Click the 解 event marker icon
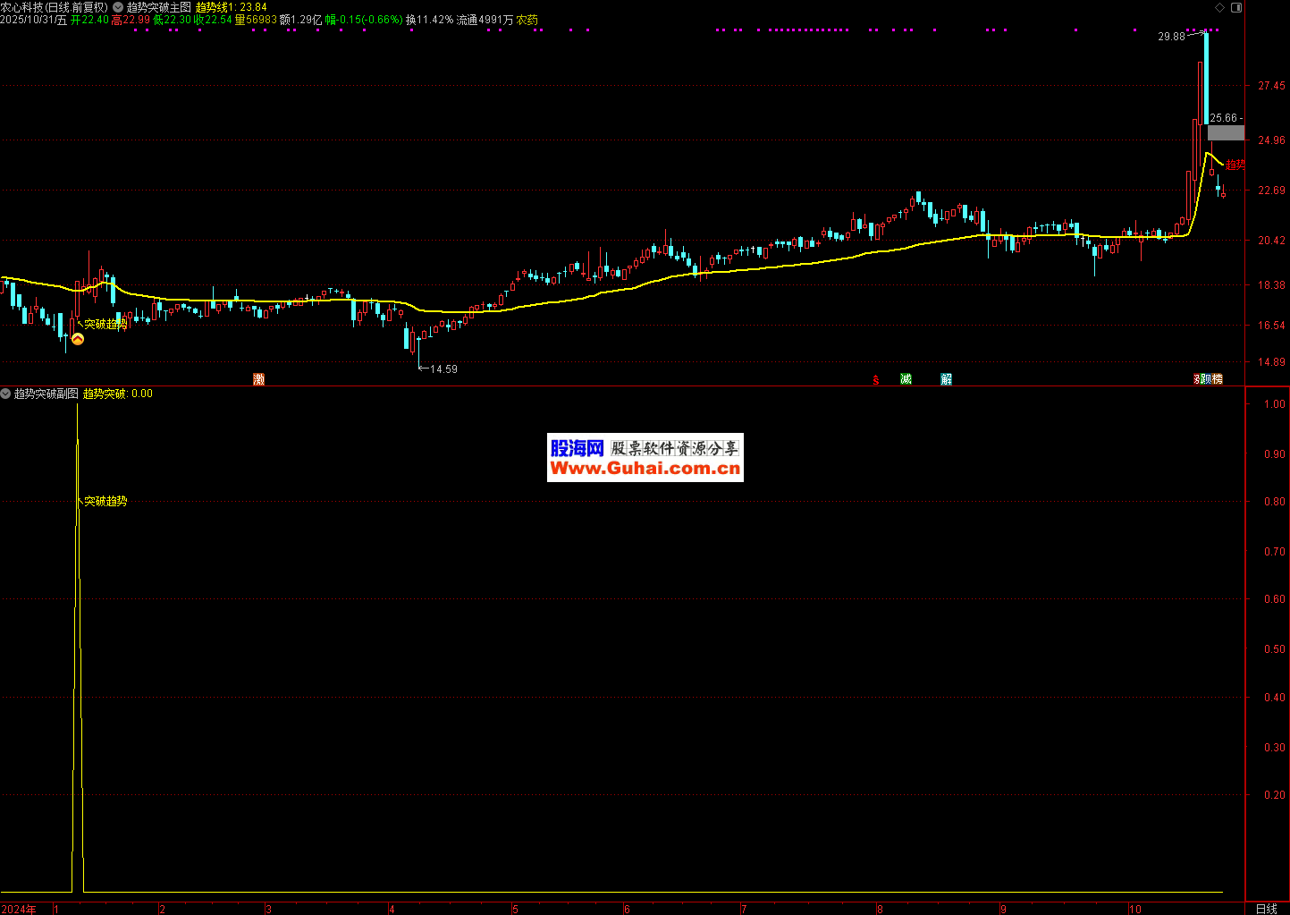This screenshot has width=1290, height=915. (946, 379)
